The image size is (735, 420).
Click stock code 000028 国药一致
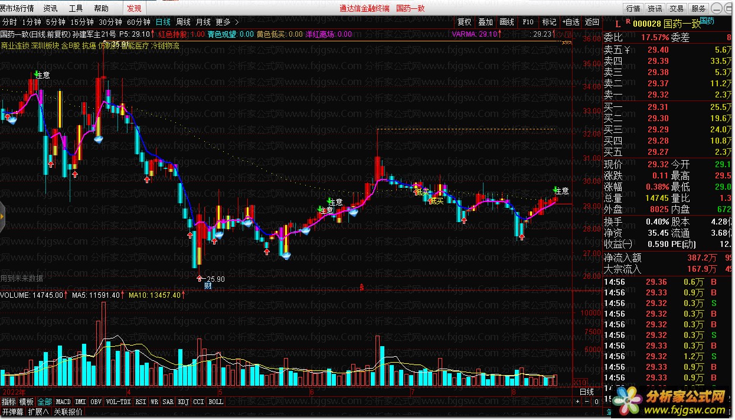[x=666, y=24]
